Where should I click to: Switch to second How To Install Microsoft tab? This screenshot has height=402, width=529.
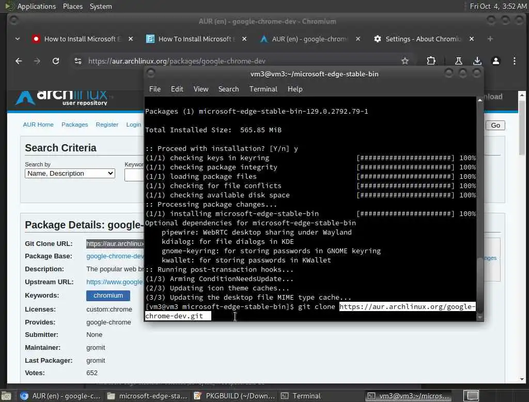coord(196,39)
